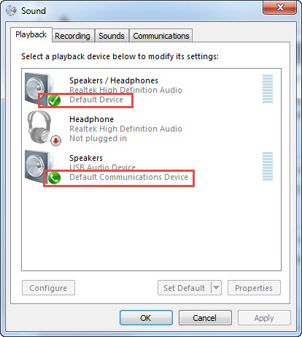Viewport: 302px width, 337px height.
Task: Select the Playback tab
Action: tap(31, 34)
